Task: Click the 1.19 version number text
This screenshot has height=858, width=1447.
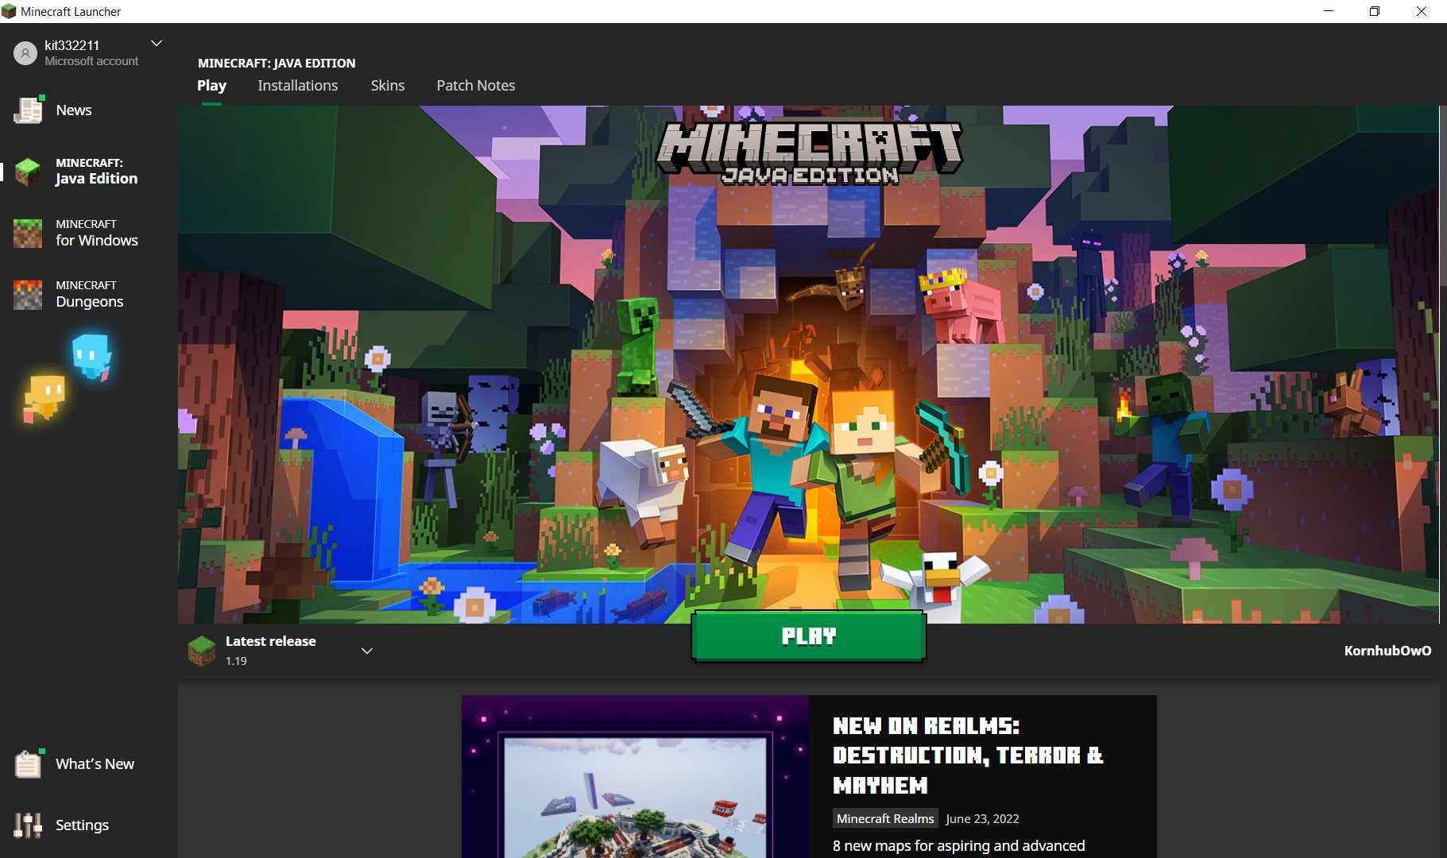Action: click(236, 661)
